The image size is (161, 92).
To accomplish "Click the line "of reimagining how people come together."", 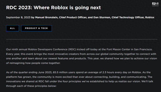I will click(x=33, y=63).
